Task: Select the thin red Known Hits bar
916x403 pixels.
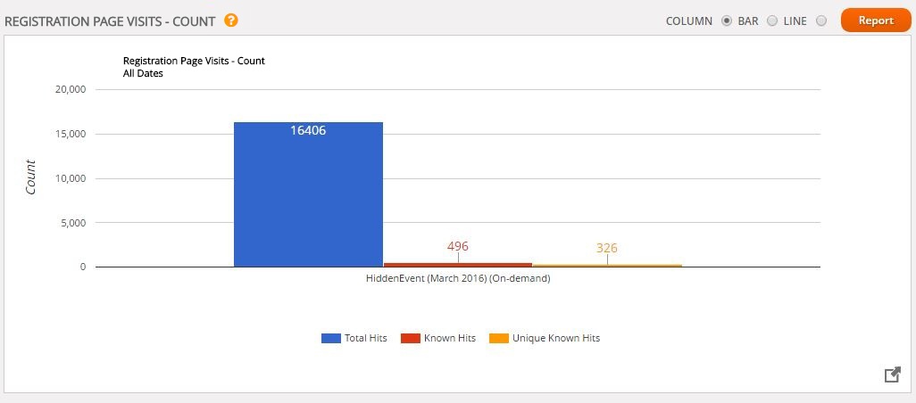Action: coord(458,265)
